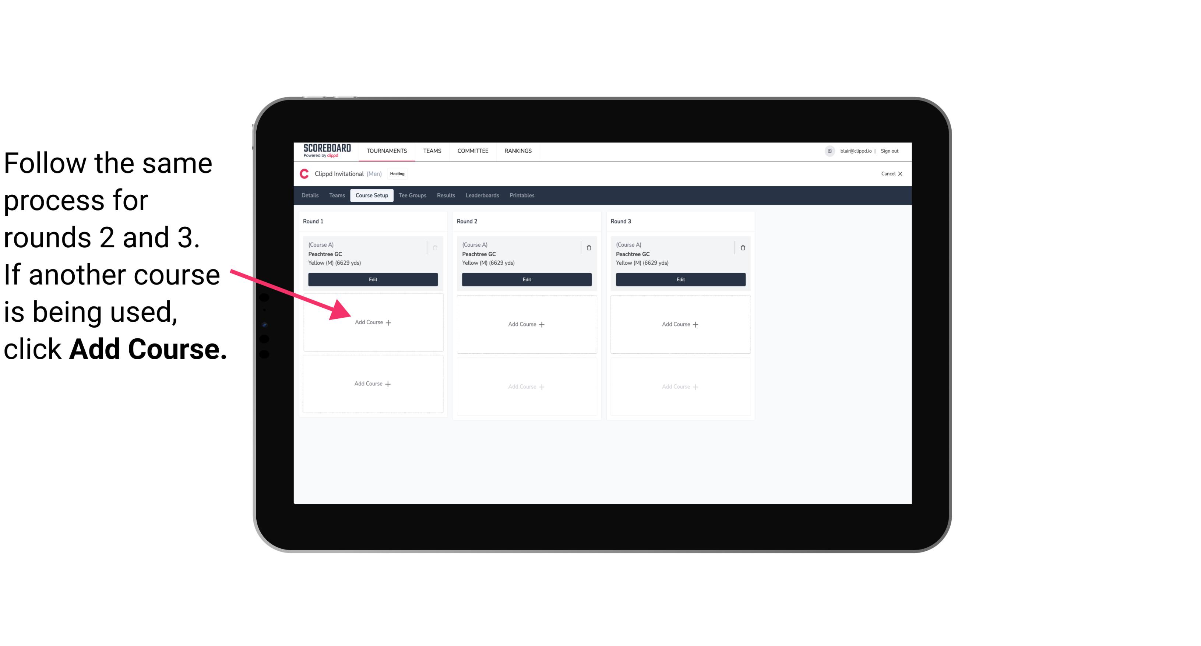
Task: Click the Course Setup tab
Action: pyautogui.click(x=371, y=195)
